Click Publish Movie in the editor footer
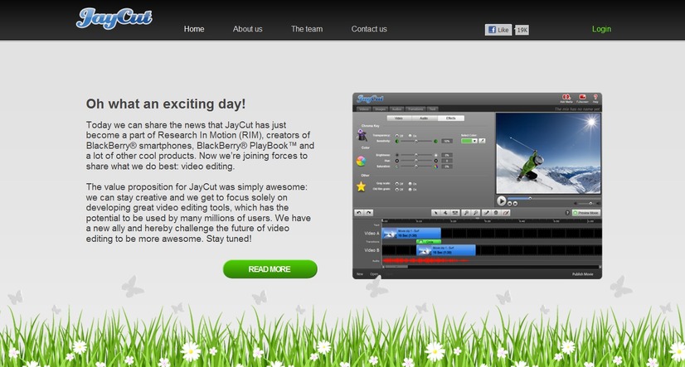Viewport: 685px width, 367px height. [582, 274]
